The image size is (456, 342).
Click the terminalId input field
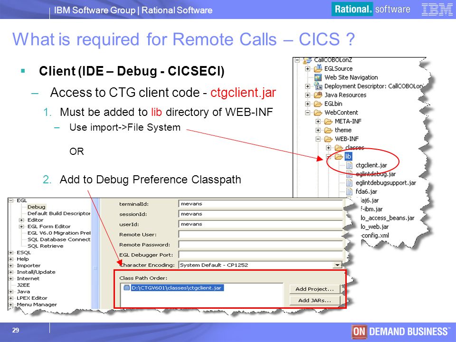(261, 204)
